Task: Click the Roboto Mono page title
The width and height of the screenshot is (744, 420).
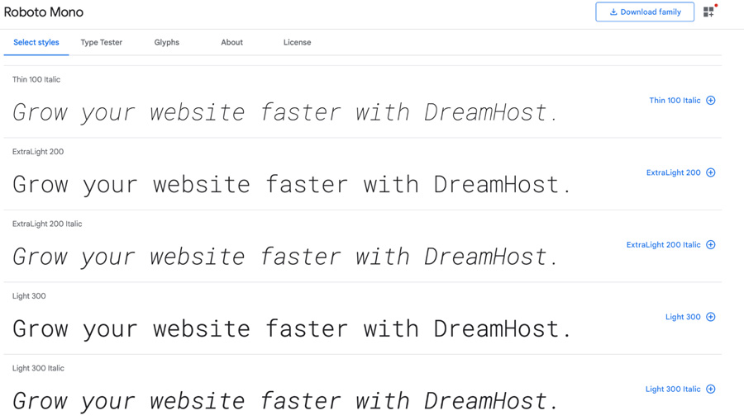Action: click(x=44, y=12)
